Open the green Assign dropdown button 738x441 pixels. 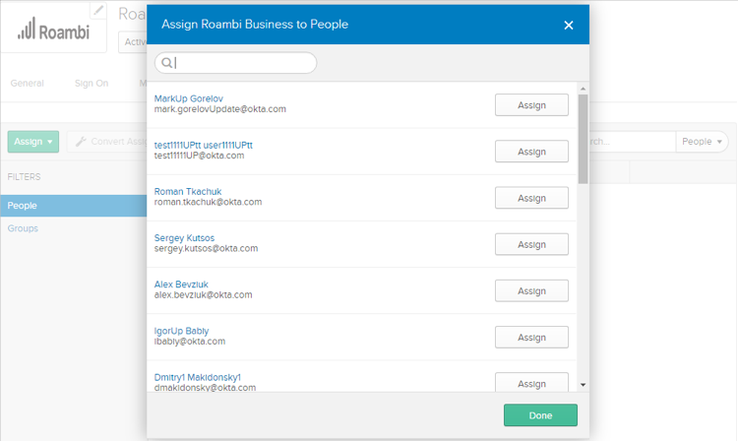pyautogui.click(x=33, y=142)
